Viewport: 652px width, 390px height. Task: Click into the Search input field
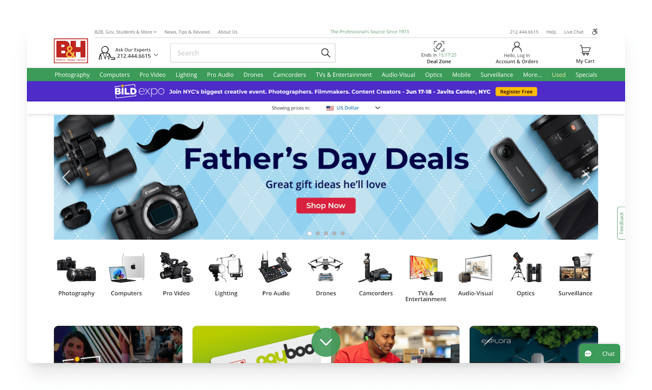244,53
